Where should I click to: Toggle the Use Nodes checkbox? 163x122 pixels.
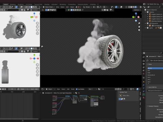point(76,89)
